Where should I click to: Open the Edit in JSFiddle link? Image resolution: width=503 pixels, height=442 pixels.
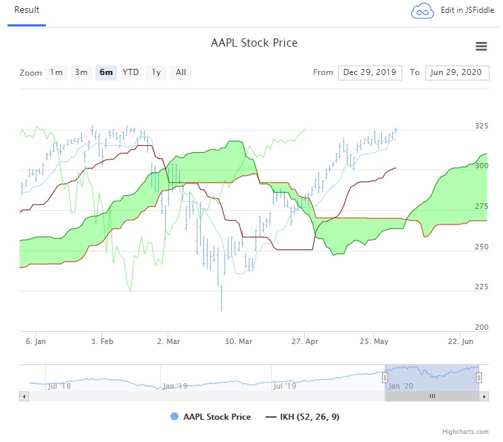point(467,10)
